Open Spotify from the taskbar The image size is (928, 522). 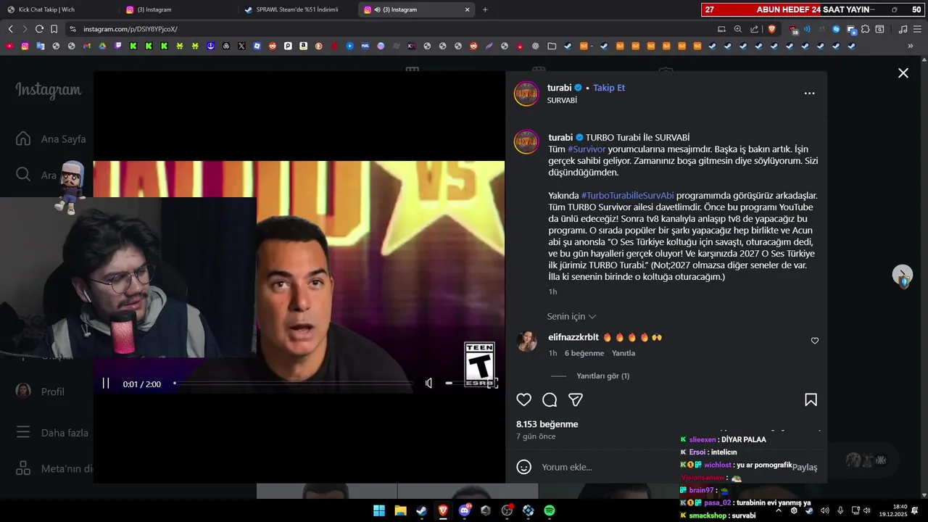550,510
